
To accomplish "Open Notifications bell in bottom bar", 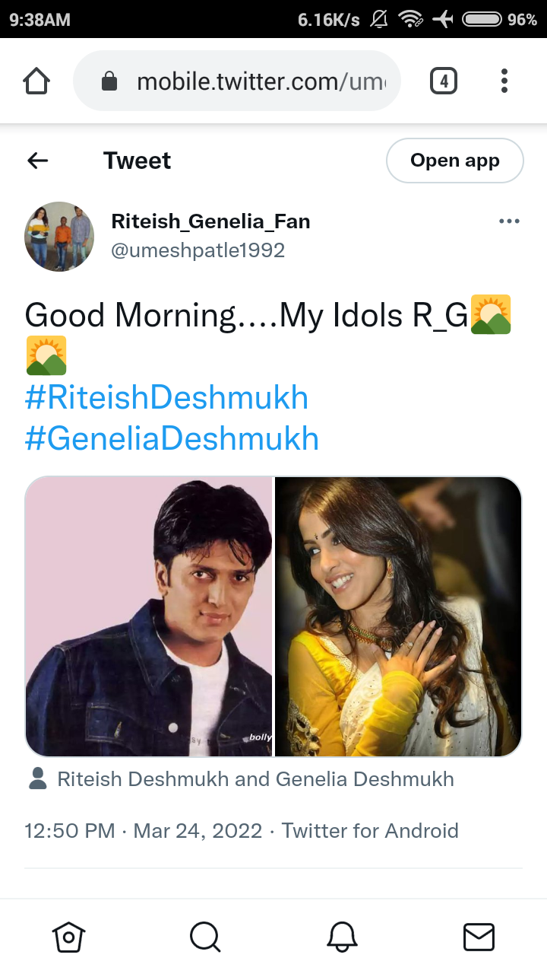I will coord(342,937).
